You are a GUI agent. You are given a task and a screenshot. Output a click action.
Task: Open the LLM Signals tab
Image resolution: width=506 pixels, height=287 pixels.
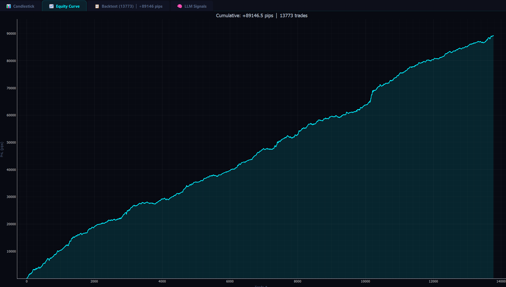[195, 6]
